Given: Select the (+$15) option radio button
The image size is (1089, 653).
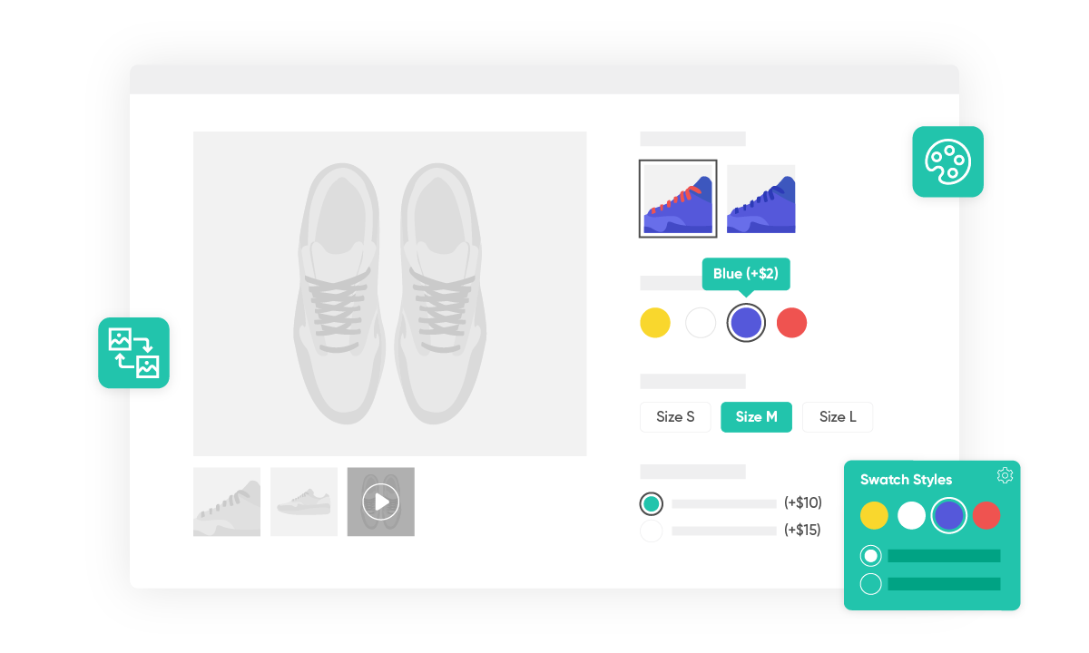Looking at the screenshot, I should pyautogui.click(x=651, y=531).
